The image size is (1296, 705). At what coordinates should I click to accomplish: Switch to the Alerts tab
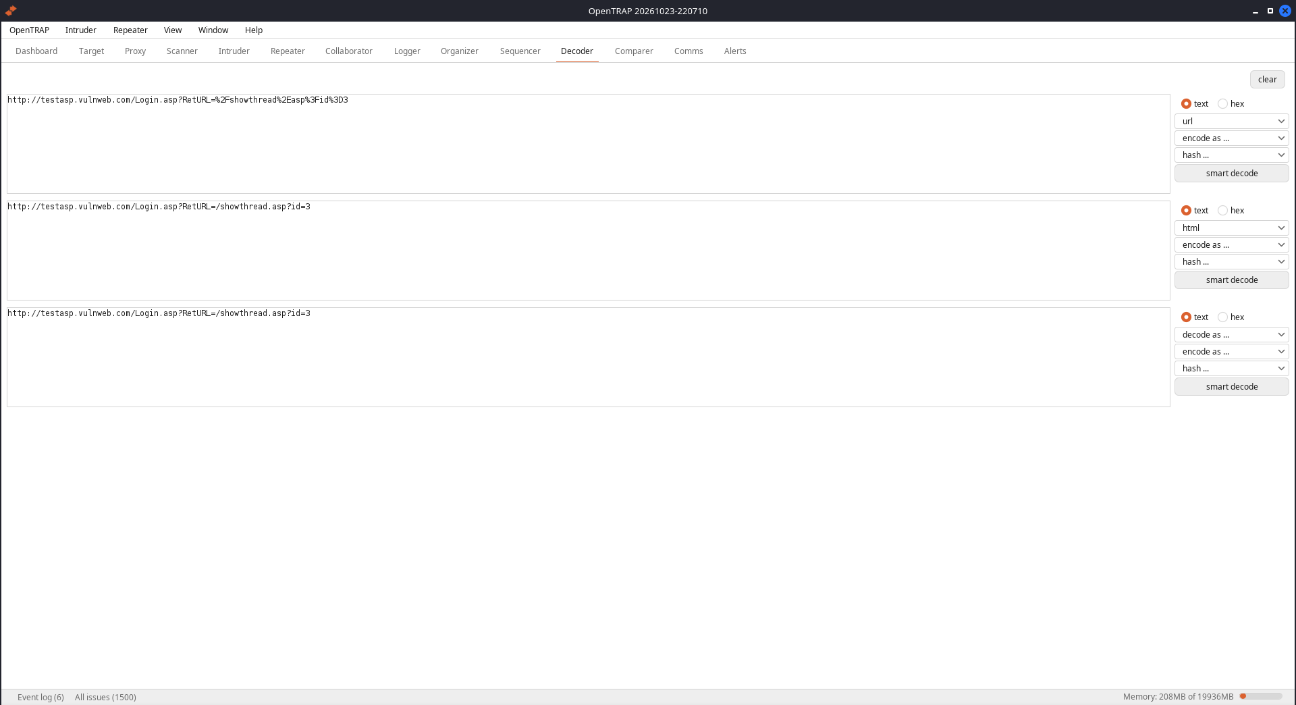(735, 51)
